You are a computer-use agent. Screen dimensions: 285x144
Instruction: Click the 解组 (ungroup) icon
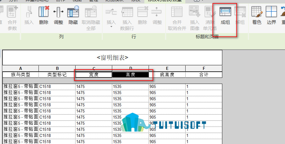click(240, 12)
